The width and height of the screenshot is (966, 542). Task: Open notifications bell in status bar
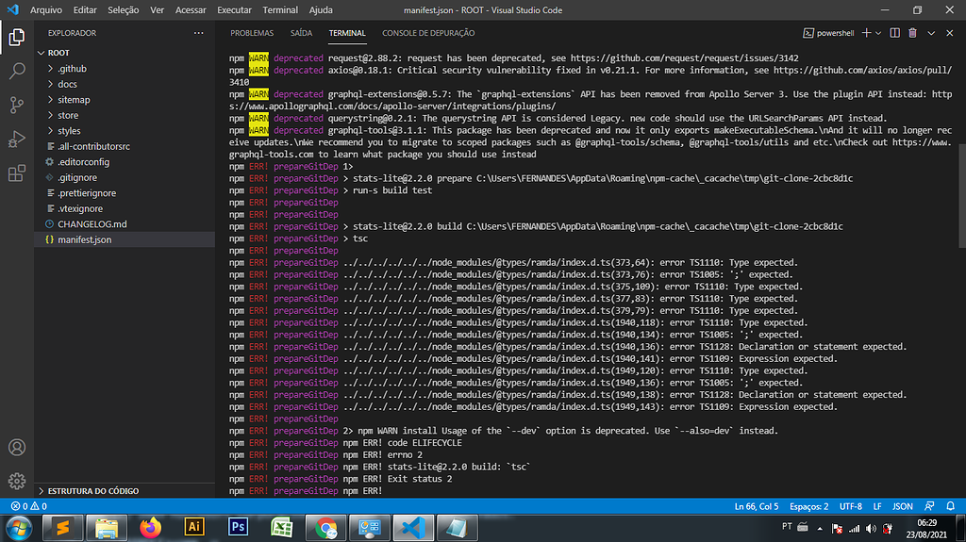[951, 506]
